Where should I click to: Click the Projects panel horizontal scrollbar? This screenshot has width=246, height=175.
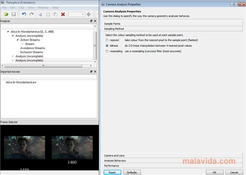click(47, 66)
